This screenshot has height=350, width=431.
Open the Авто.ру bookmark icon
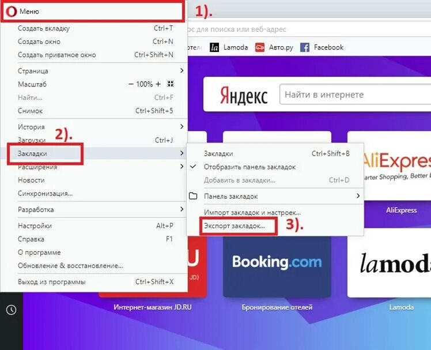pyautogui.click(x=260, y=47)
